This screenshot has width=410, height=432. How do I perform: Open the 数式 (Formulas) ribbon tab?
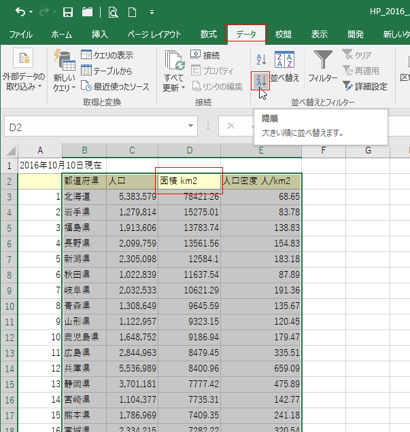tap(209, 34)
